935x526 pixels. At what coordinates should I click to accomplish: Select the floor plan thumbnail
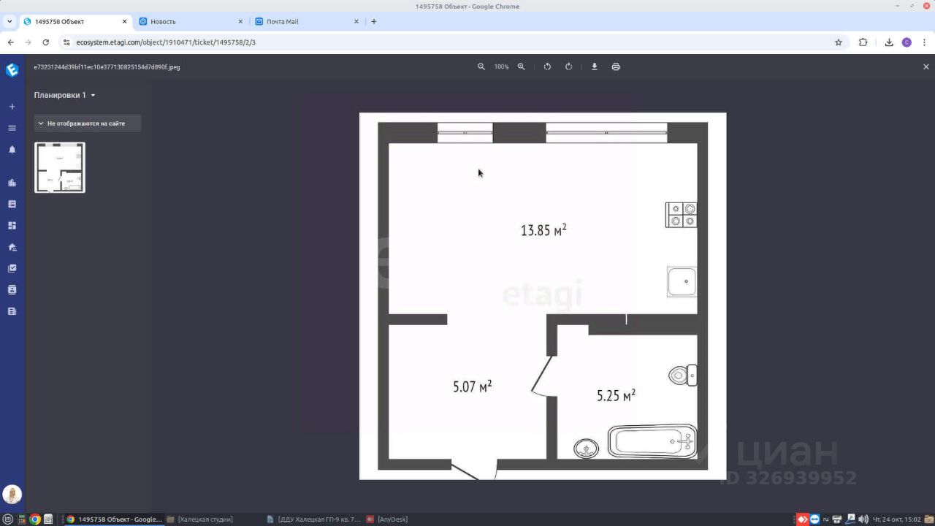click(60, 167)
